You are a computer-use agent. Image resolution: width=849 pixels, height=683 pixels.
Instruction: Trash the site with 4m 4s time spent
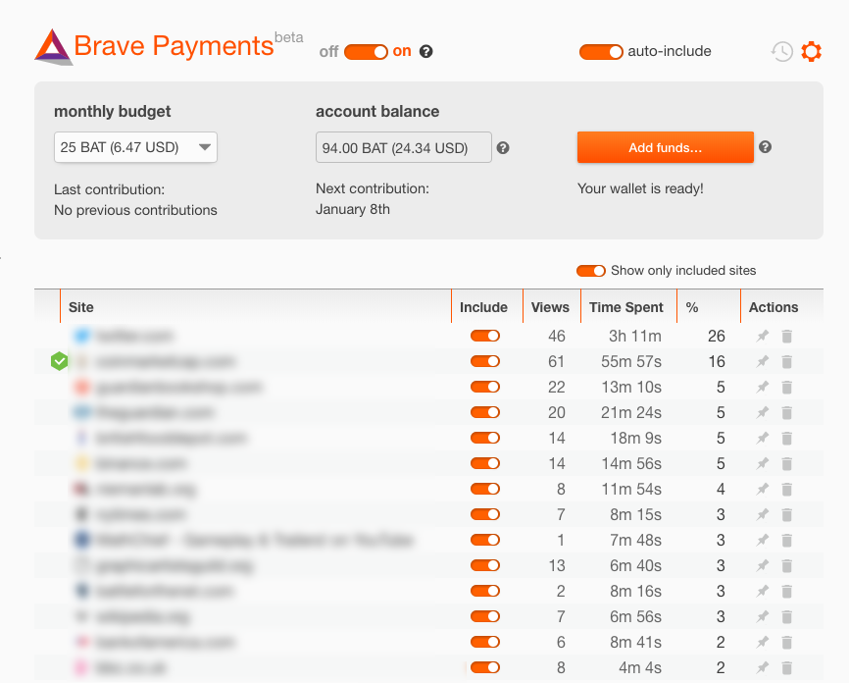pos(786,667)
